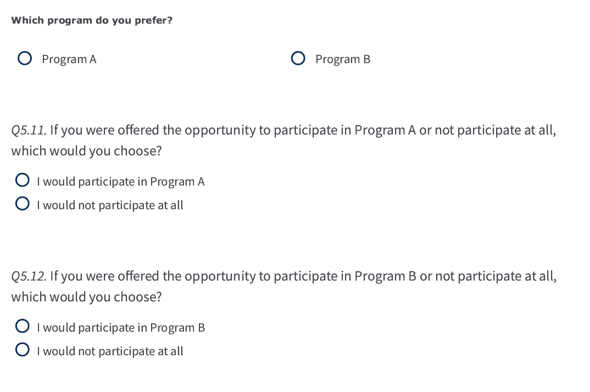The height and width of the screenshot is (392, 590).
Task: Choose "I would not participate at all" under Q5.11
Action: (23, 203)
